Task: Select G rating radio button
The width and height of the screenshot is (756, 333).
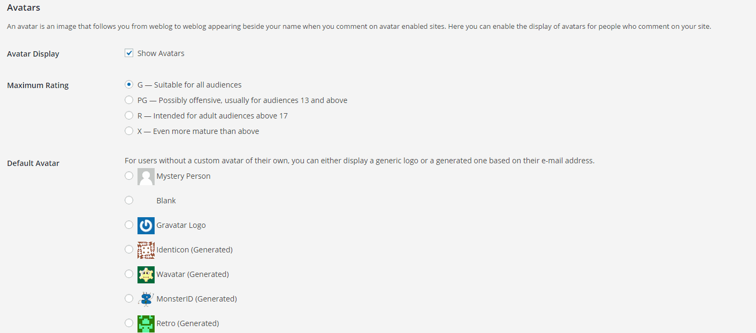Action: pos(129,84)
